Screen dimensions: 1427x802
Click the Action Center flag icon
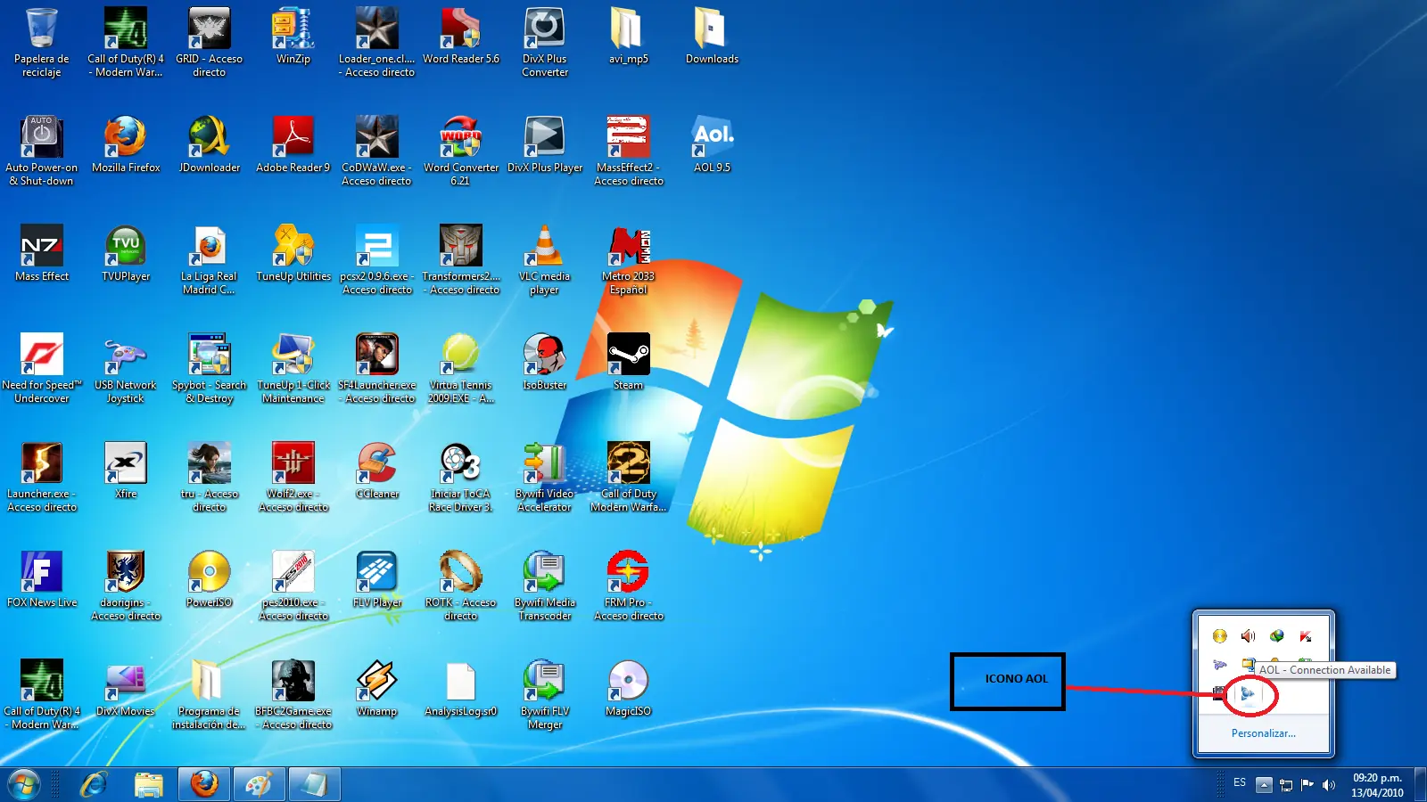pos(1307,785)
